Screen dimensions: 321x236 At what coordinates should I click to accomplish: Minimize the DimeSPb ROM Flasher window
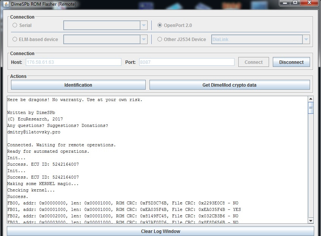point(285,3)
